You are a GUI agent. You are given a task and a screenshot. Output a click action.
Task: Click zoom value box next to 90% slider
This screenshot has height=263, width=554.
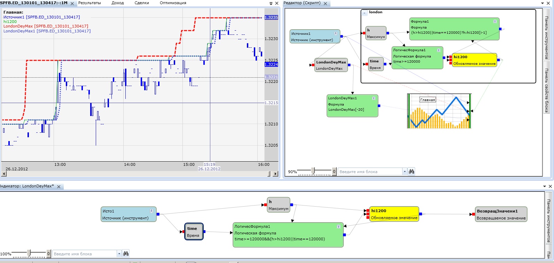[x=334, y=171]
